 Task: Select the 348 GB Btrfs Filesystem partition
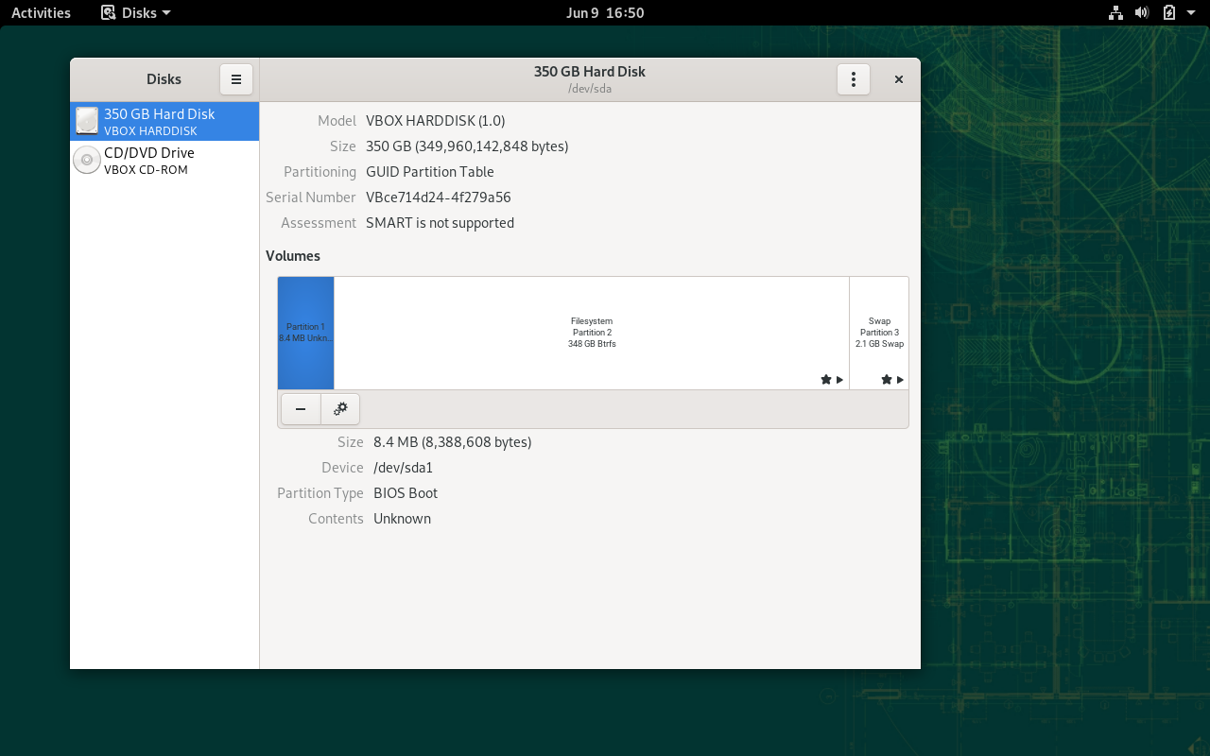click(592, 333)
